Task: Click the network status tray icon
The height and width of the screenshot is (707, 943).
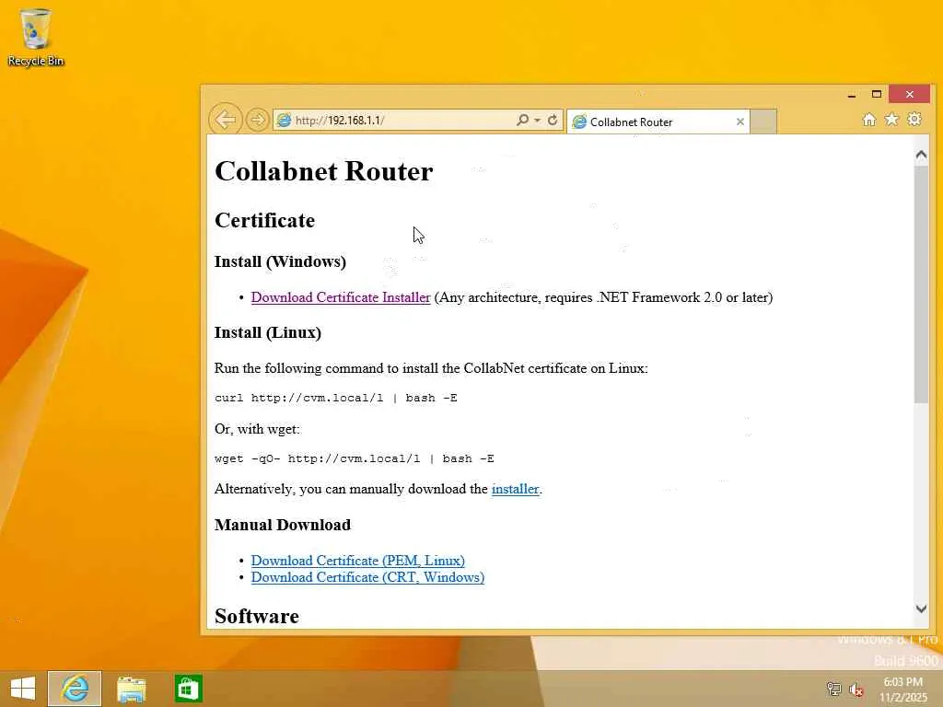Action: pos(833,689)
